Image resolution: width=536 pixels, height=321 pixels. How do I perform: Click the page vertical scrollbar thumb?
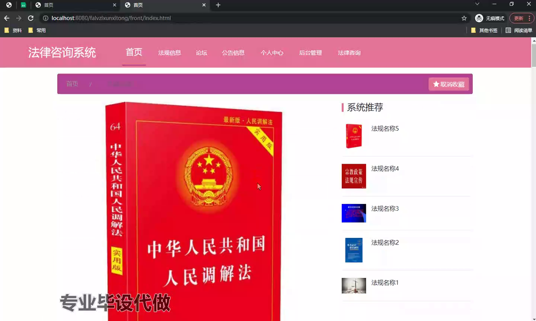pos(534,55)
